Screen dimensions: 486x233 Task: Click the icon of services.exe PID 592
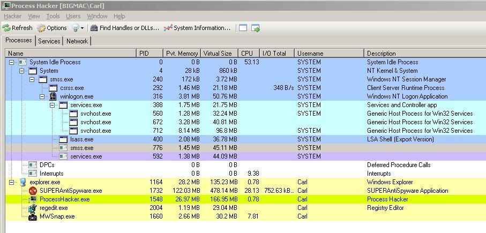point(63,156)
